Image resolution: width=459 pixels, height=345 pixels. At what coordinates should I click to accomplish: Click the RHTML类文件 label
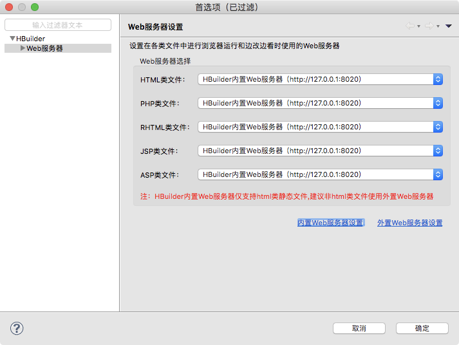tap(165, 127)
